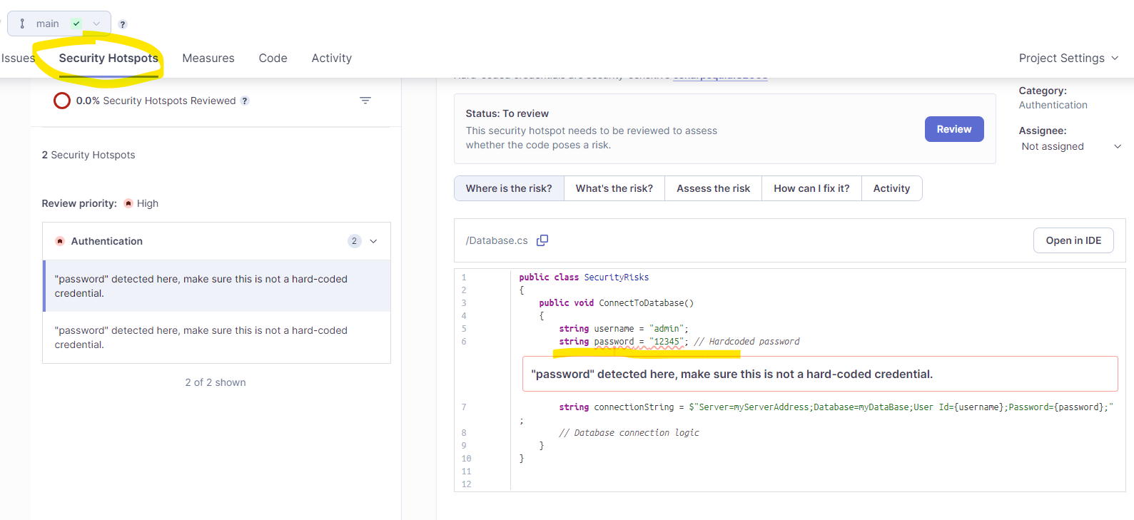Open the Assignee Not assigned dropdown

coord(1070,146)
